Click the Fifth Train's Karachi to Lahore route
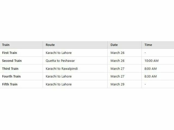The height and width of the screenshot is (130, 174). coord(59,84)
